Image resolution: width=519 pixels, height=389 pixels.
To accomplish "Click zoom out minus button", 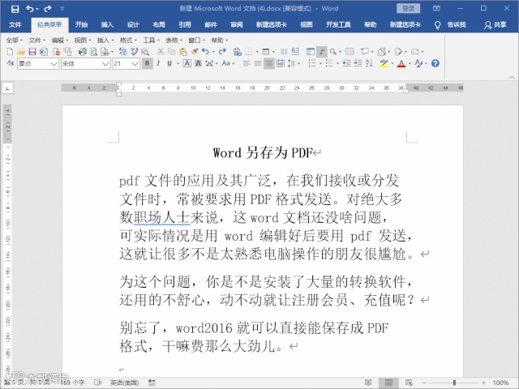I will point(423,383).
